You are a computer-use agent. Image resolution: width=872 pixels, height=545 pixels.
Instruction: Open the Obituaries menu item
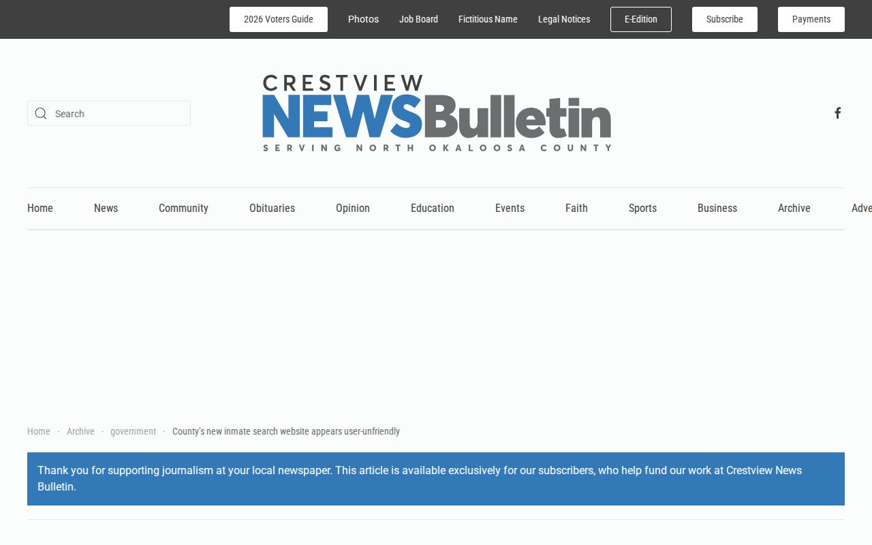click(x=272, y=208)
